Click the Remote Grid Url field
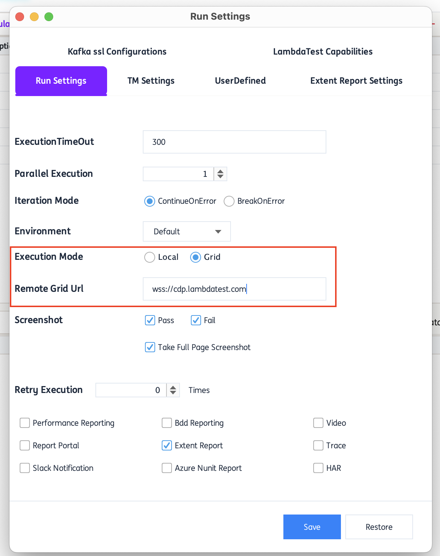Image resolution: width=440 pixels, height=556 pixels. [234, 289]
